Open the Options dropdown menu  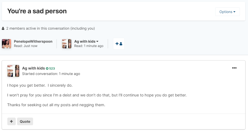(227, 12)
